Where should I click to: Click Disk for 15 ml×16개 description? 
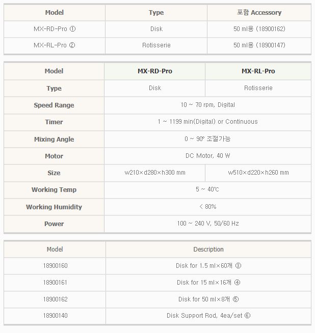208,283
